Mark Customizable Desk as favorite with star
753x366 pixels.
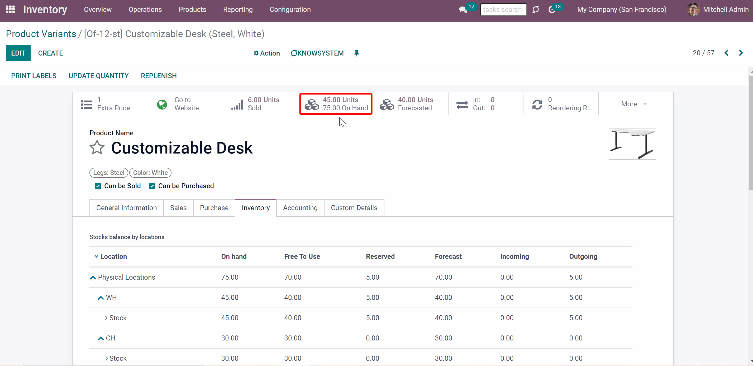tap(97, 147)
